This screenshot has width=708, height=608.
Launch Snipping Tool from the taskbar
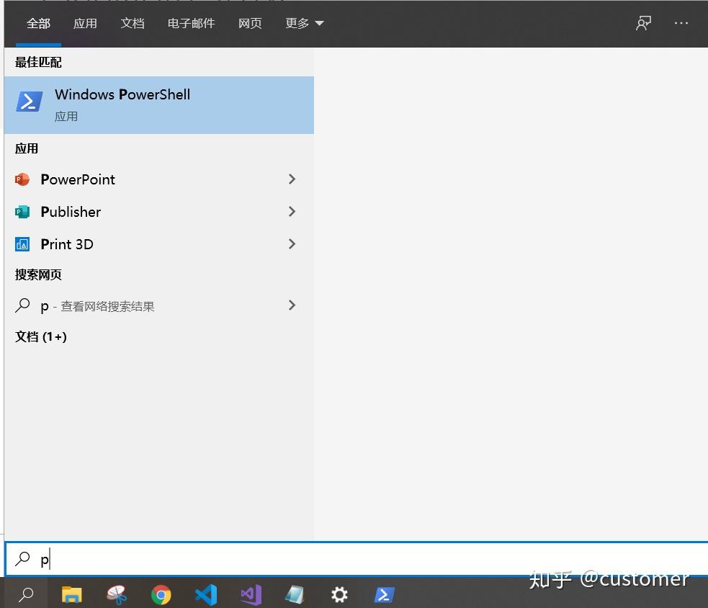coord(117,594)
